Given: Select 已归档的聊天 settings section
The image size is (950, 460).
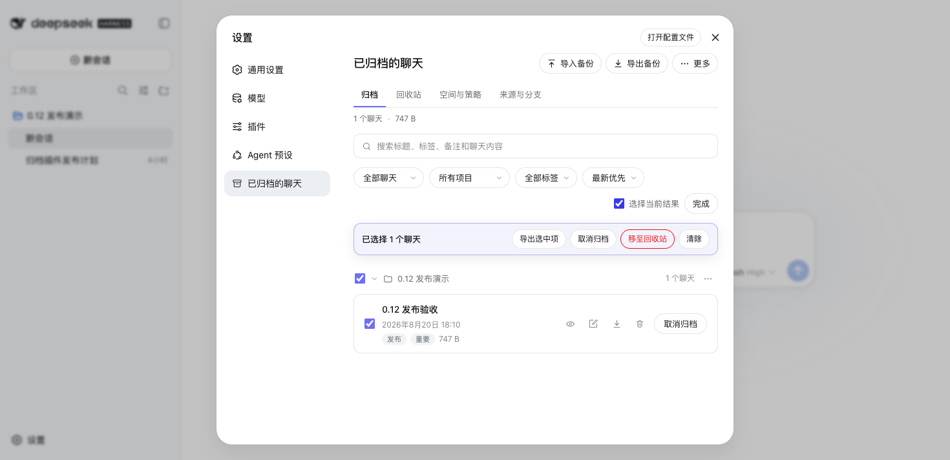Looking at the screenshot, I should click(277, 183).
